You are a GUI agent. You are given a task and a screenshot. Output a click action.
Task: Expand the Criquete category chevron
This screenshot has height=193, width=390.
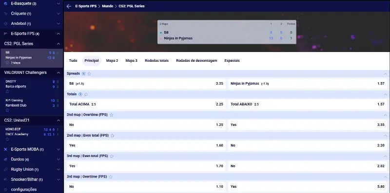tap(58, 14)
